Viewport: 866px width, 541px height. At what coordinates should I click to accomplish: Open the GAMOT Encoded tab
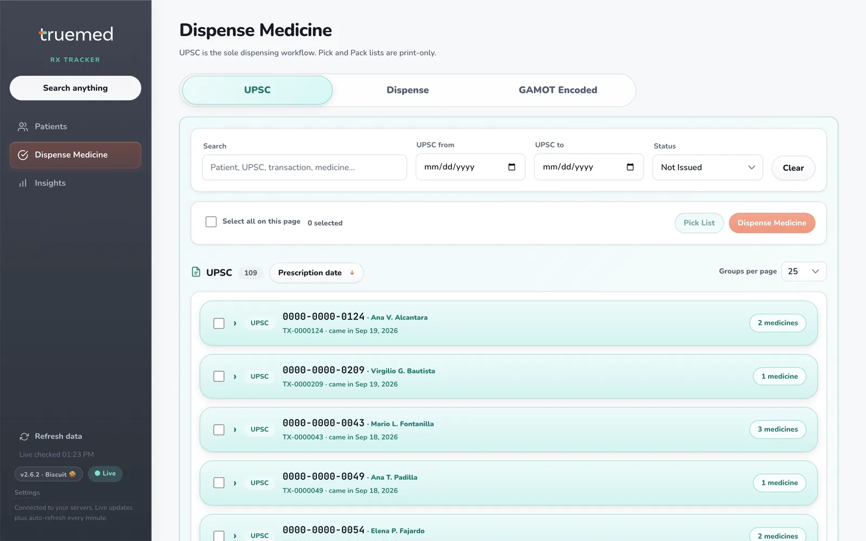click(558, 90)
